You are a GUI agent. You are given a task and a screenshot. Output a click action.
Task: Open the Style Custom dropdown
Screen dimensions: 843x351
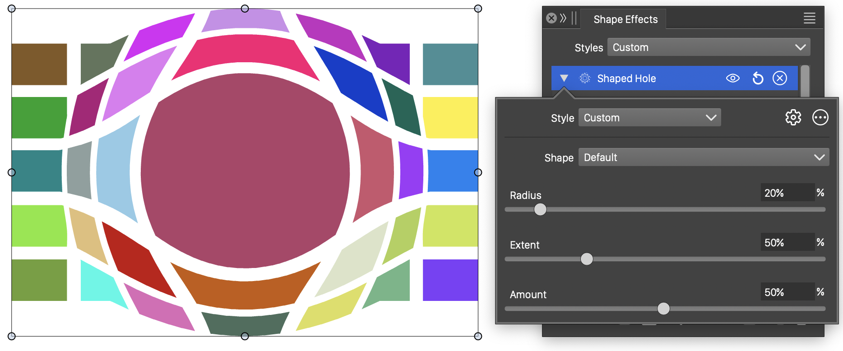[x=649, y=118]
